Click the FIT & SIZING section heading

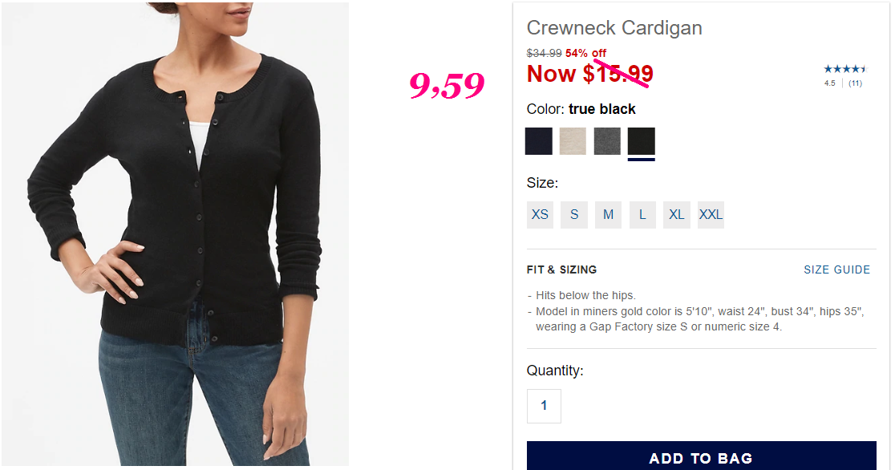[x=561, y=269]
